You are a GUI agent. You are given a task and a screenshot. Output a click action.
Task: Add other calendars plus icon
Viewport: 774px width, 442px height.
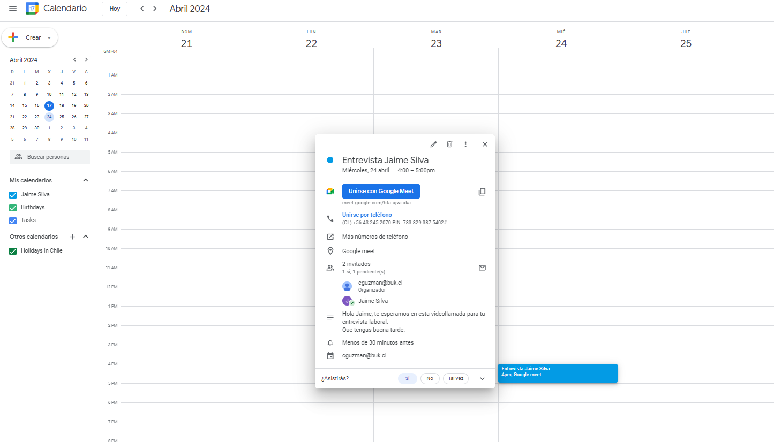(73, 237)
